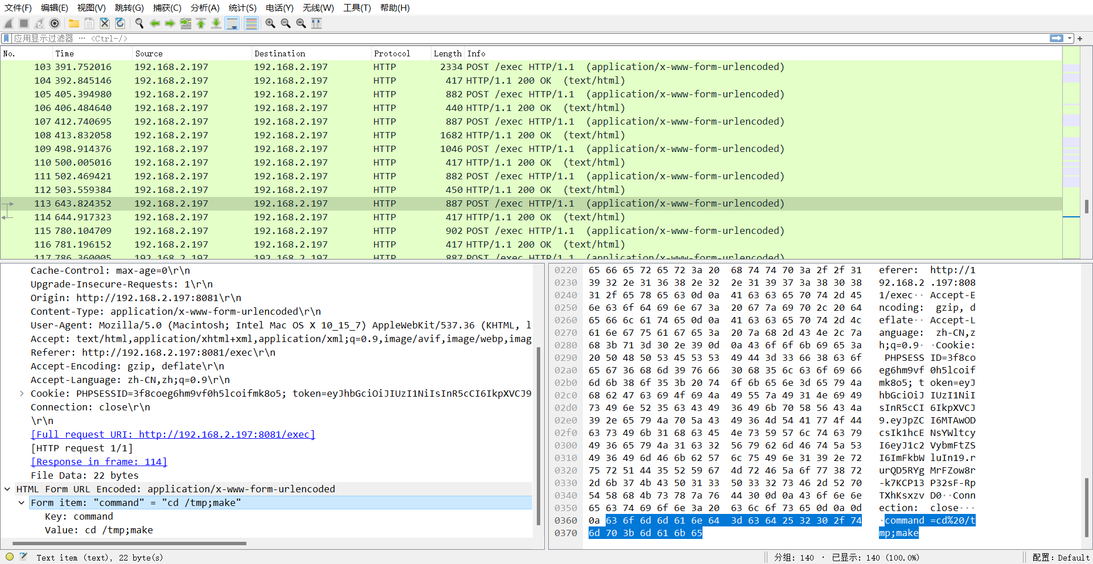Sort by the Length column header
1093x564 pixels.
tap(447, 53)
